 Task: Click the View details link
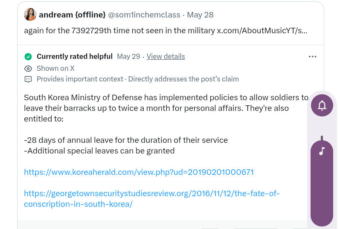[166, 57]
